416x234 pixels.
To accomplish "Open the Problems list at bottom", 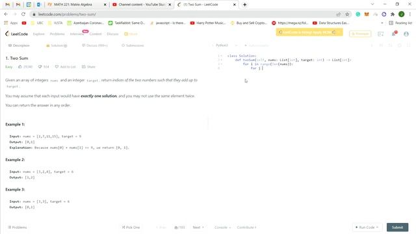I will [x=18, y=227].
